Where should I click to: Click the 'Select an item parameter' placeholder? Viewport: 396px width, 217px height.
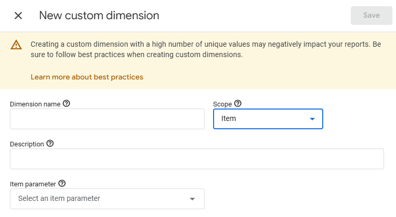tap(59, 198)
